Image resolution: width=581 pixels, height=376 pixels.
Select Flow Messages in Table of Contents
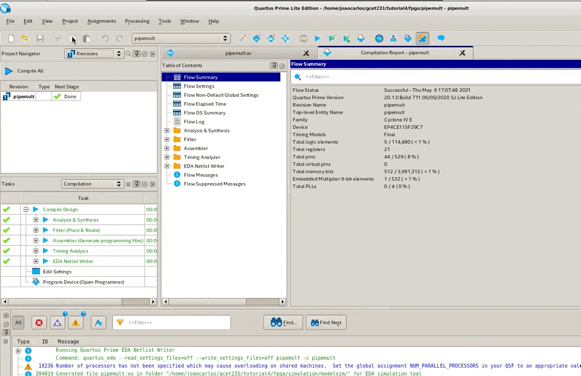[200, 175]
